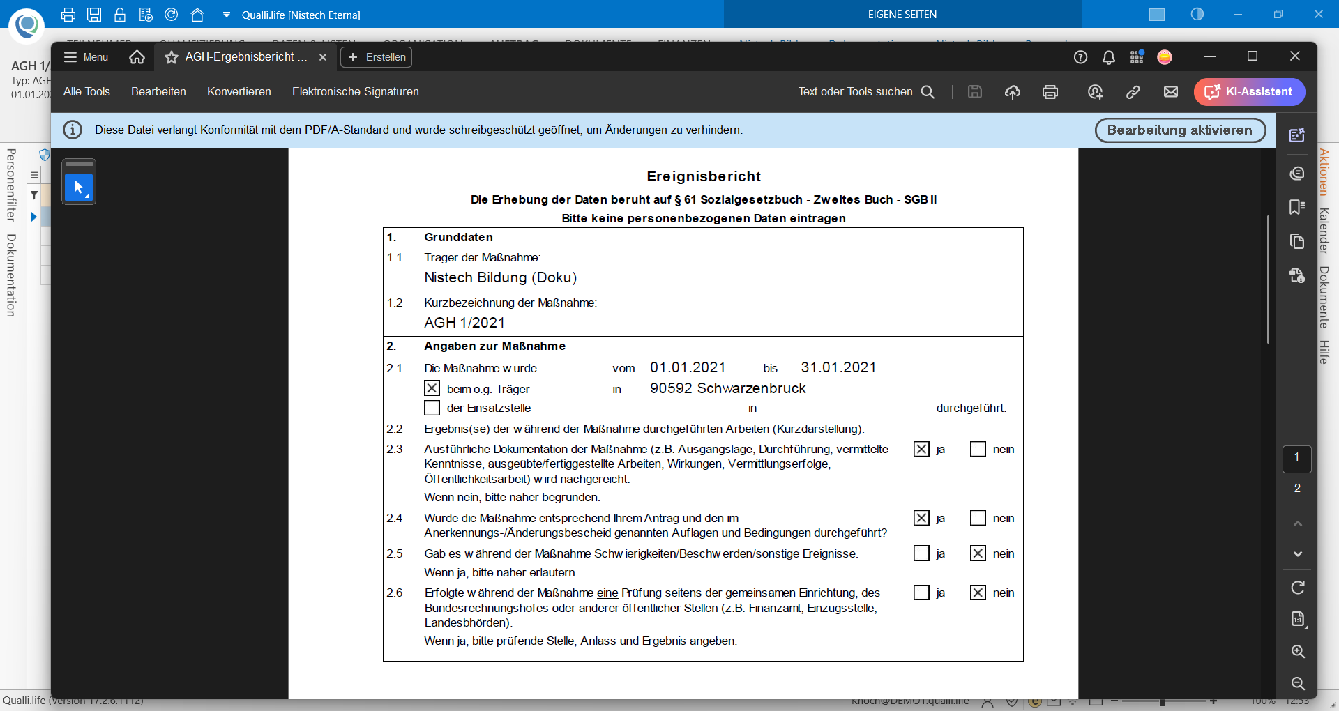Go to the Acrobat home view

[137, 57]
